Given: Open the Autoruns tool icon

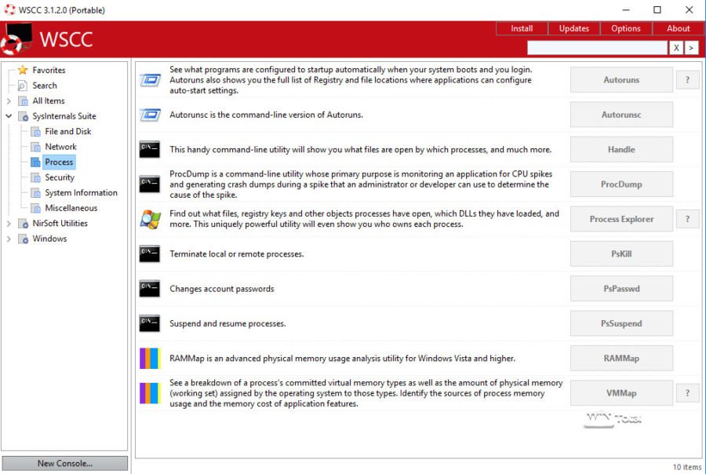Looking at the screenshot, I should tap(150, 78).
